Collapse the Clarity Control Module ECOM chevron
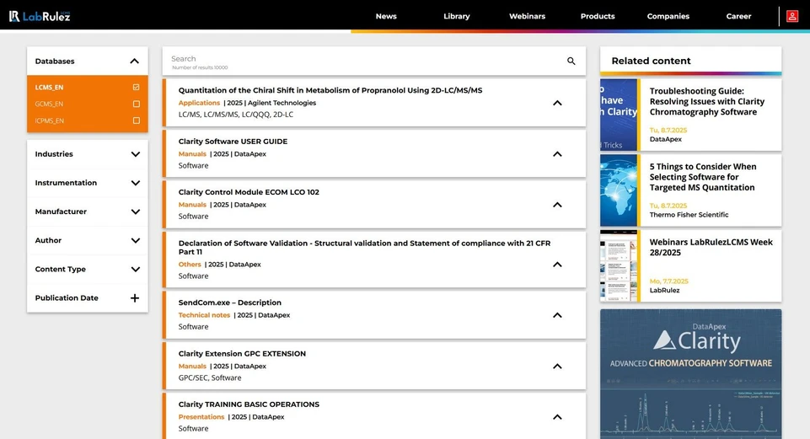Screen dimensions: 810x439 tap(557, 205)
